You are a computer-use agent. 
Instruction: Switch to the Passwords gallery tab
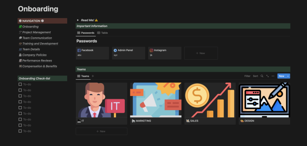[x=86, y=33]
